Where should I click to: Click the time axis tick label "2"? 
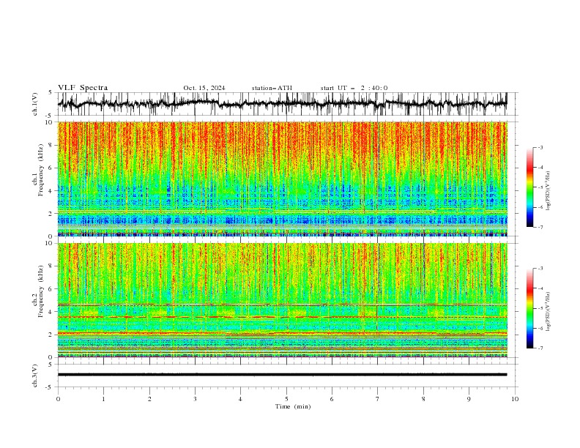(149, 399)
